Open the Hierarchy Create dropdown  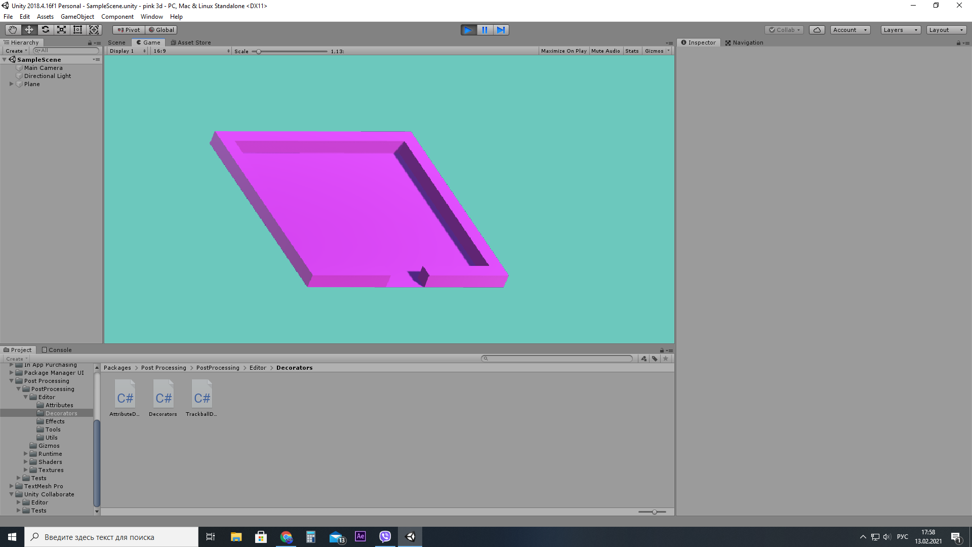[16, 51]
